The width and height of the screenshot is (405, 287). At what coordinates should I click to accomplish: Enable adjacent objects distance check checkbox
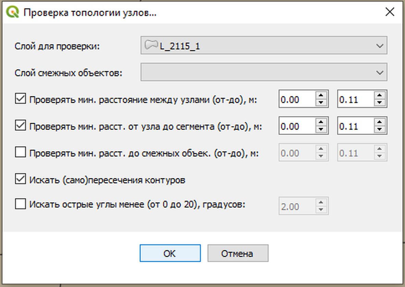[x=21, y=153]
